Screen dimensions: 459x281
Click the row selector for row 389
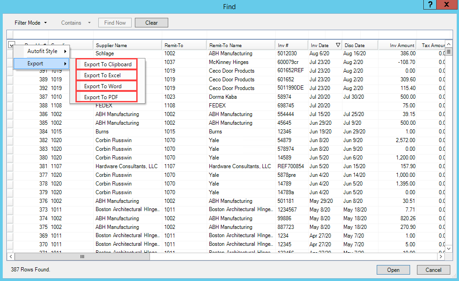[x=10, y=80]
